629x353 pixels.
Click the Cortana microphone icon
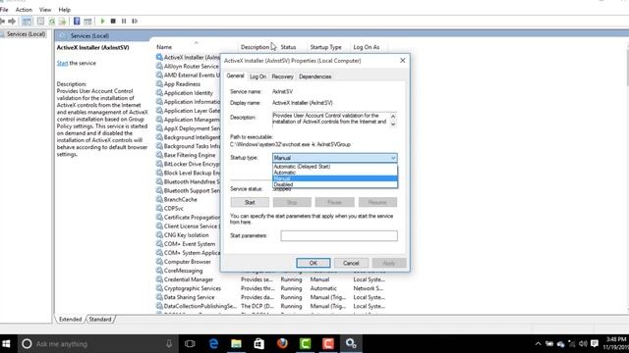point(169,343)
